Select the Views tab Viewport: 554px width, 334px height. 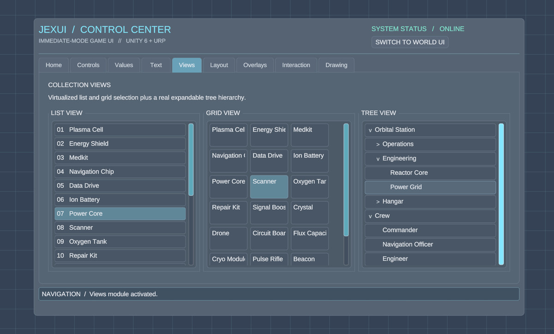[187, 65]
